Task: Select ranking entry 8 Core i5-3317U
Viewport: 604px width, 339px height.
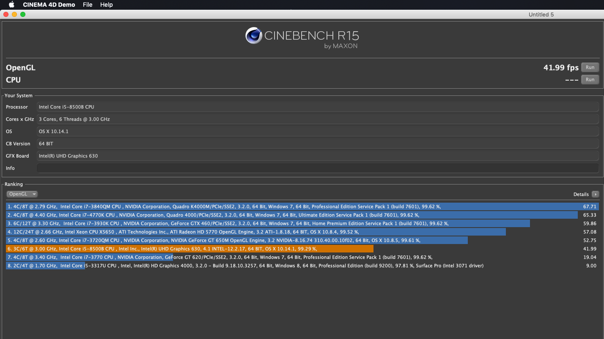Action: pos(302,266)
